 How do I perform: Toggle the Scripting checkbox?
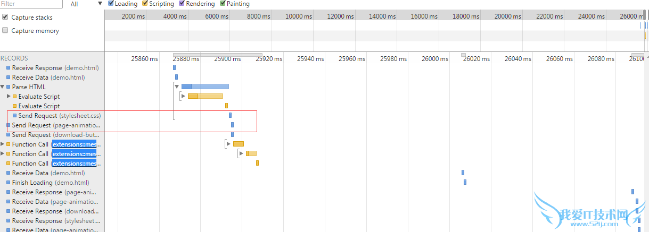(145, 3)
